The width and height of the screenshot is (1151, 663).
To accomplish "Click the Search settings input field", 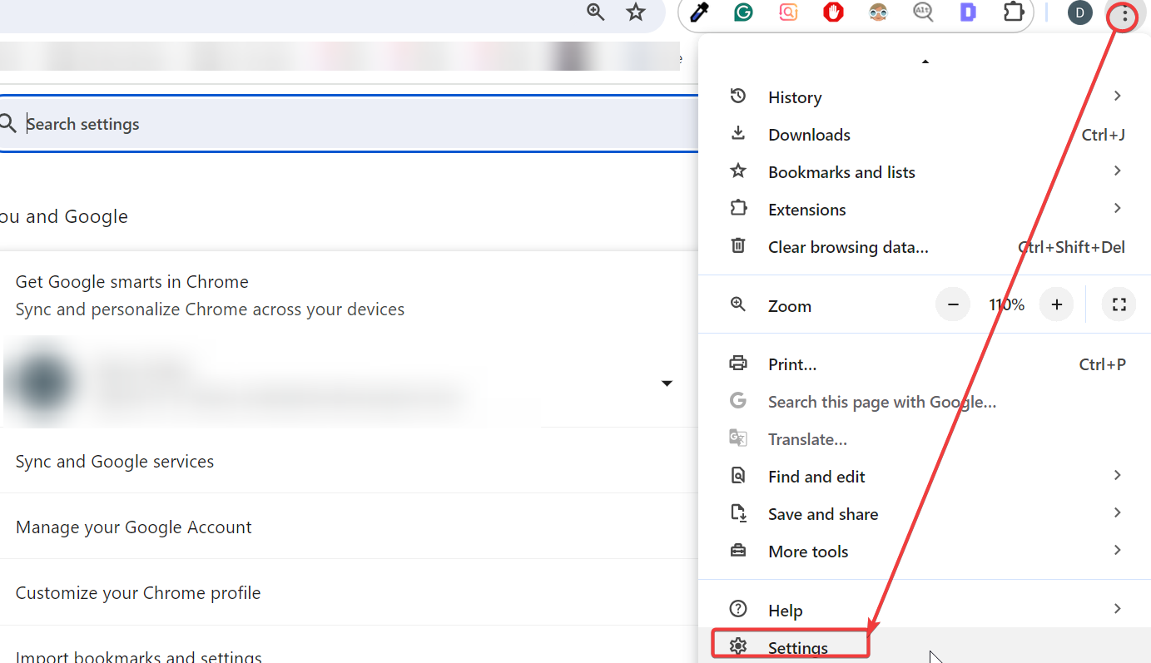I will (349, 124).
